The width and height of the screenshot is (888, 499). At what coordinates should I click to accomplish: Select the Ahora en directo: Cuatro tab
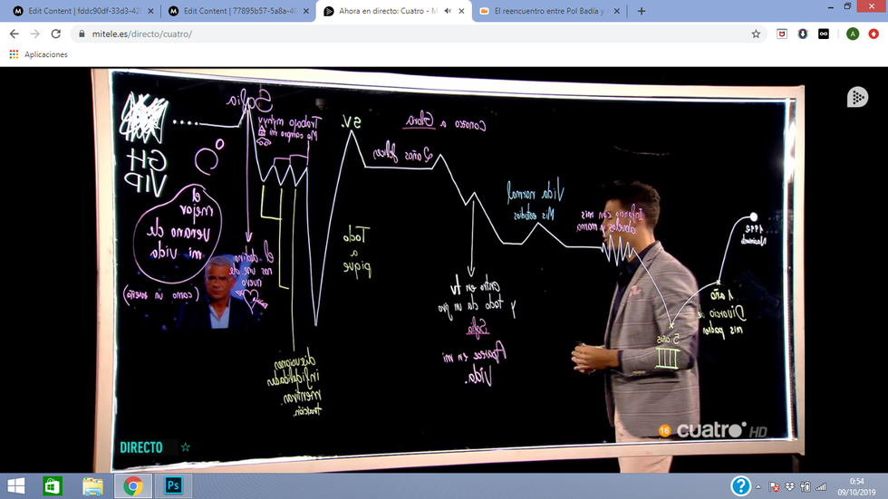tap(394, 11)
